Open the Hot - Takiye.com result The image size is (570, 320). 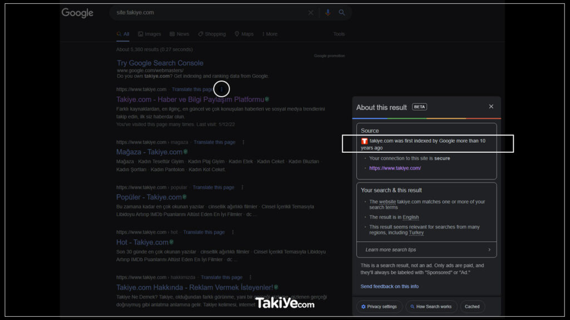point(142,242)
